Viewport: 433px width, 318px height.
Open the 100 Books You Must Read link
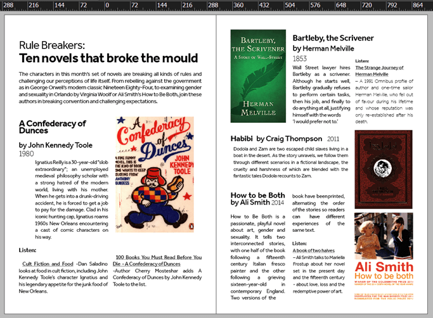pos(157,260)
